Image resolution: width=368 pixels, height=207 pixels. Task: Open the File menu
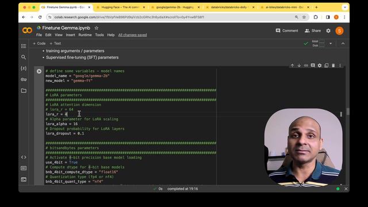pos(39,35)
